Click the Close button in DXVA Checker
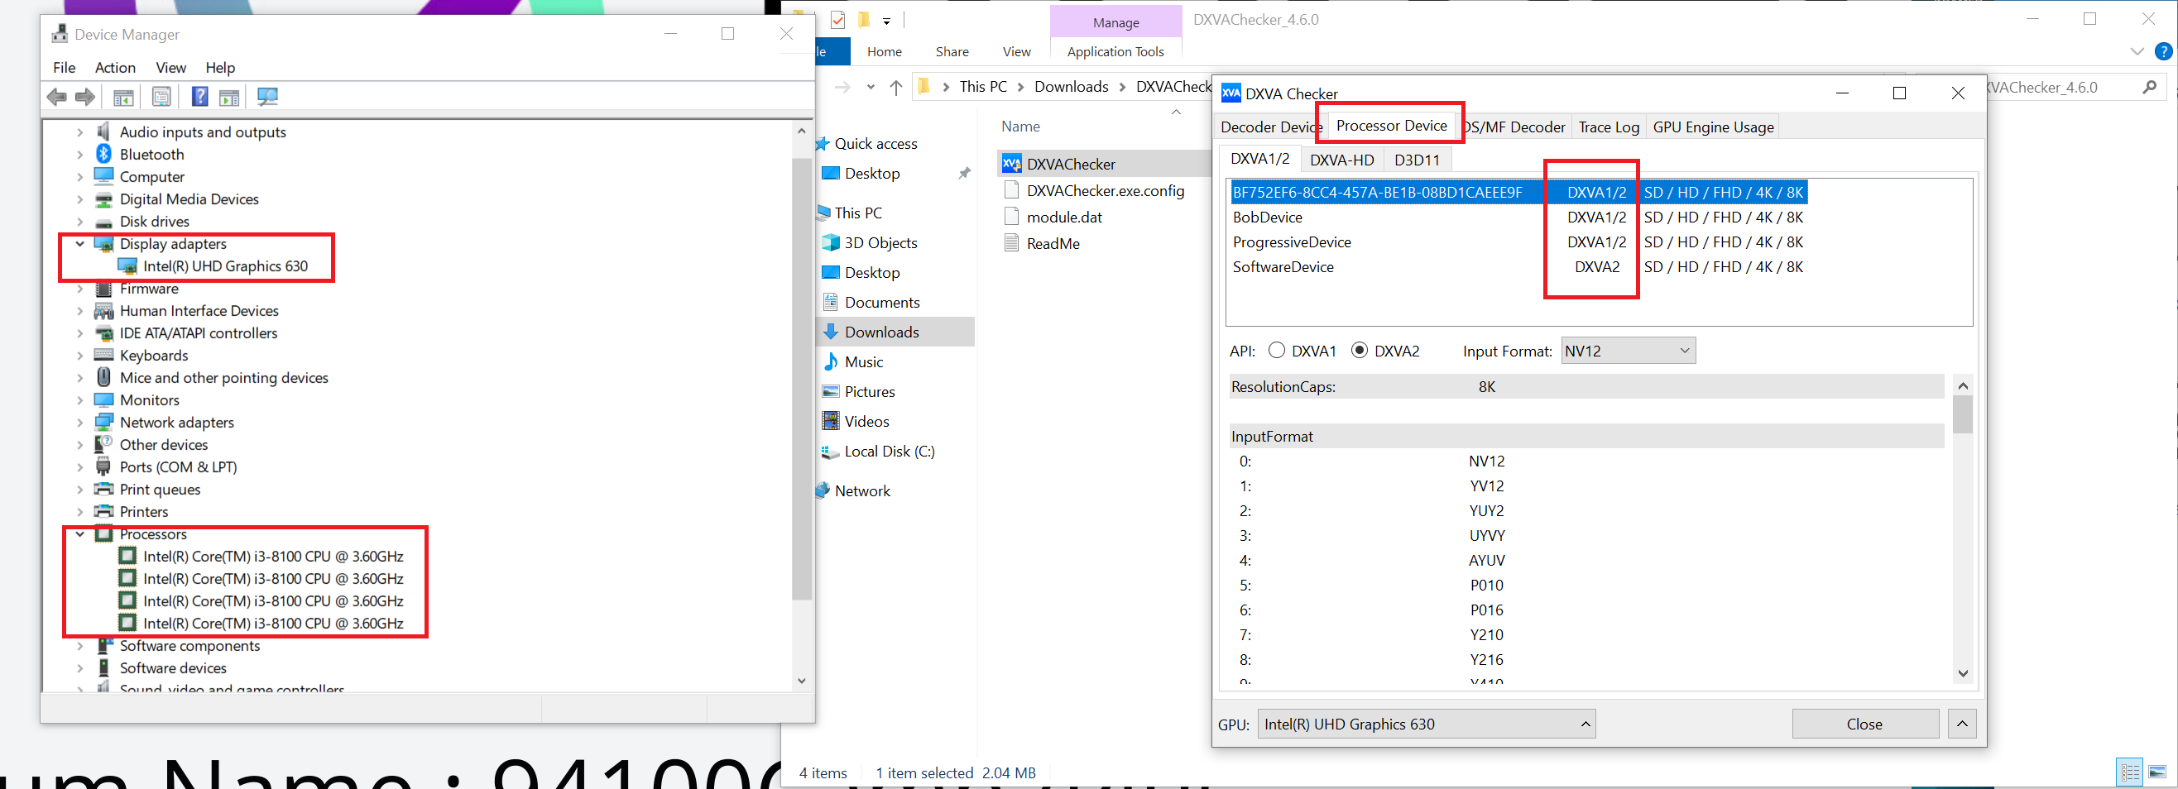Image resolution: width=2178 pixels, height=789 pixels. [1865, 724]
